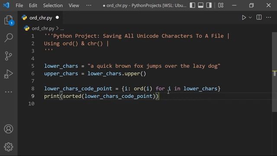Image resolution: width=277 pixels, height=156 pixels.
Task: Customize layout from title bar
Action: (221, 5)
